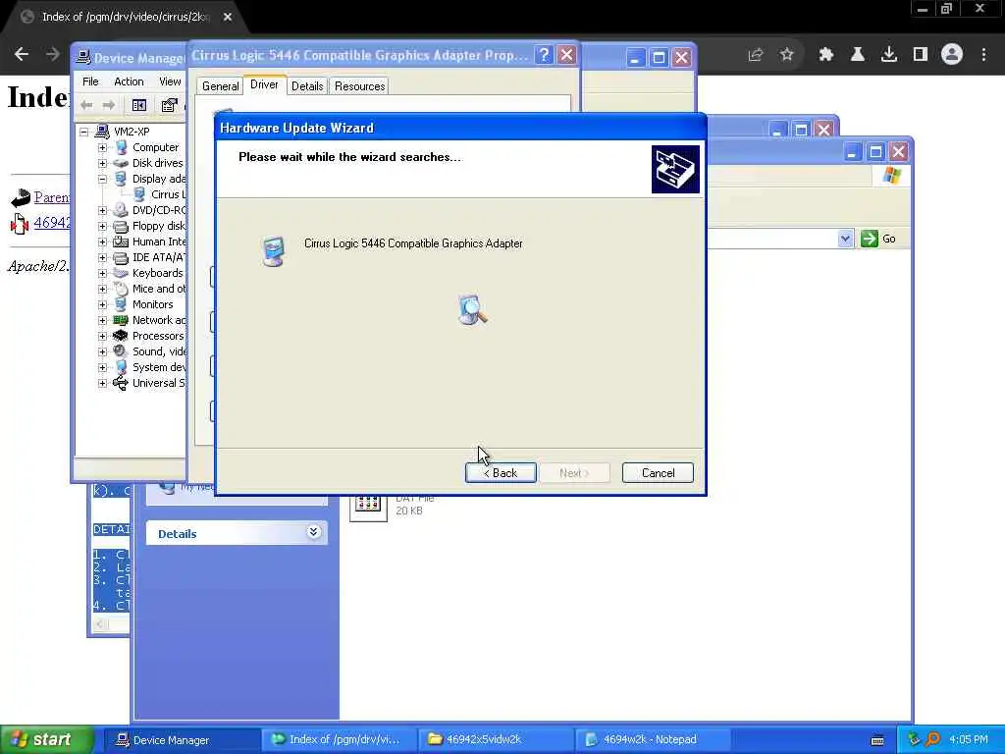The width and height of the screenshot is (1005, 754).
Task: Expand the Computer node in device tree
Action: click(x=102, y=147)
